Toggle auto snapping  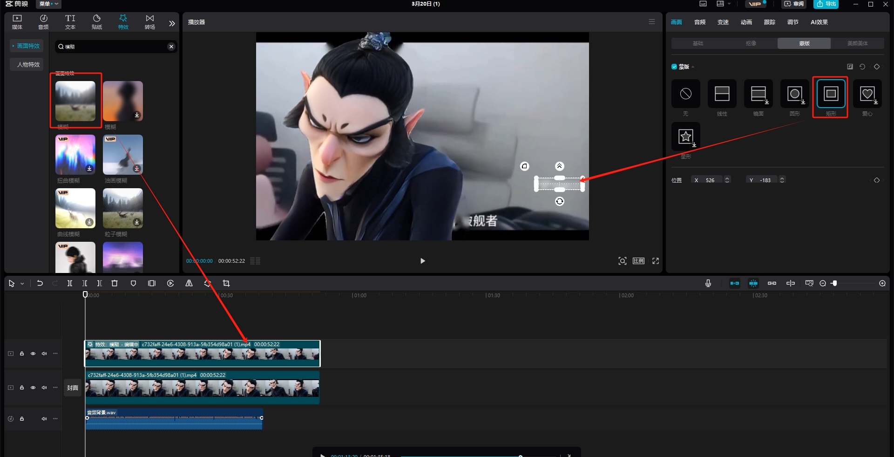753,283
